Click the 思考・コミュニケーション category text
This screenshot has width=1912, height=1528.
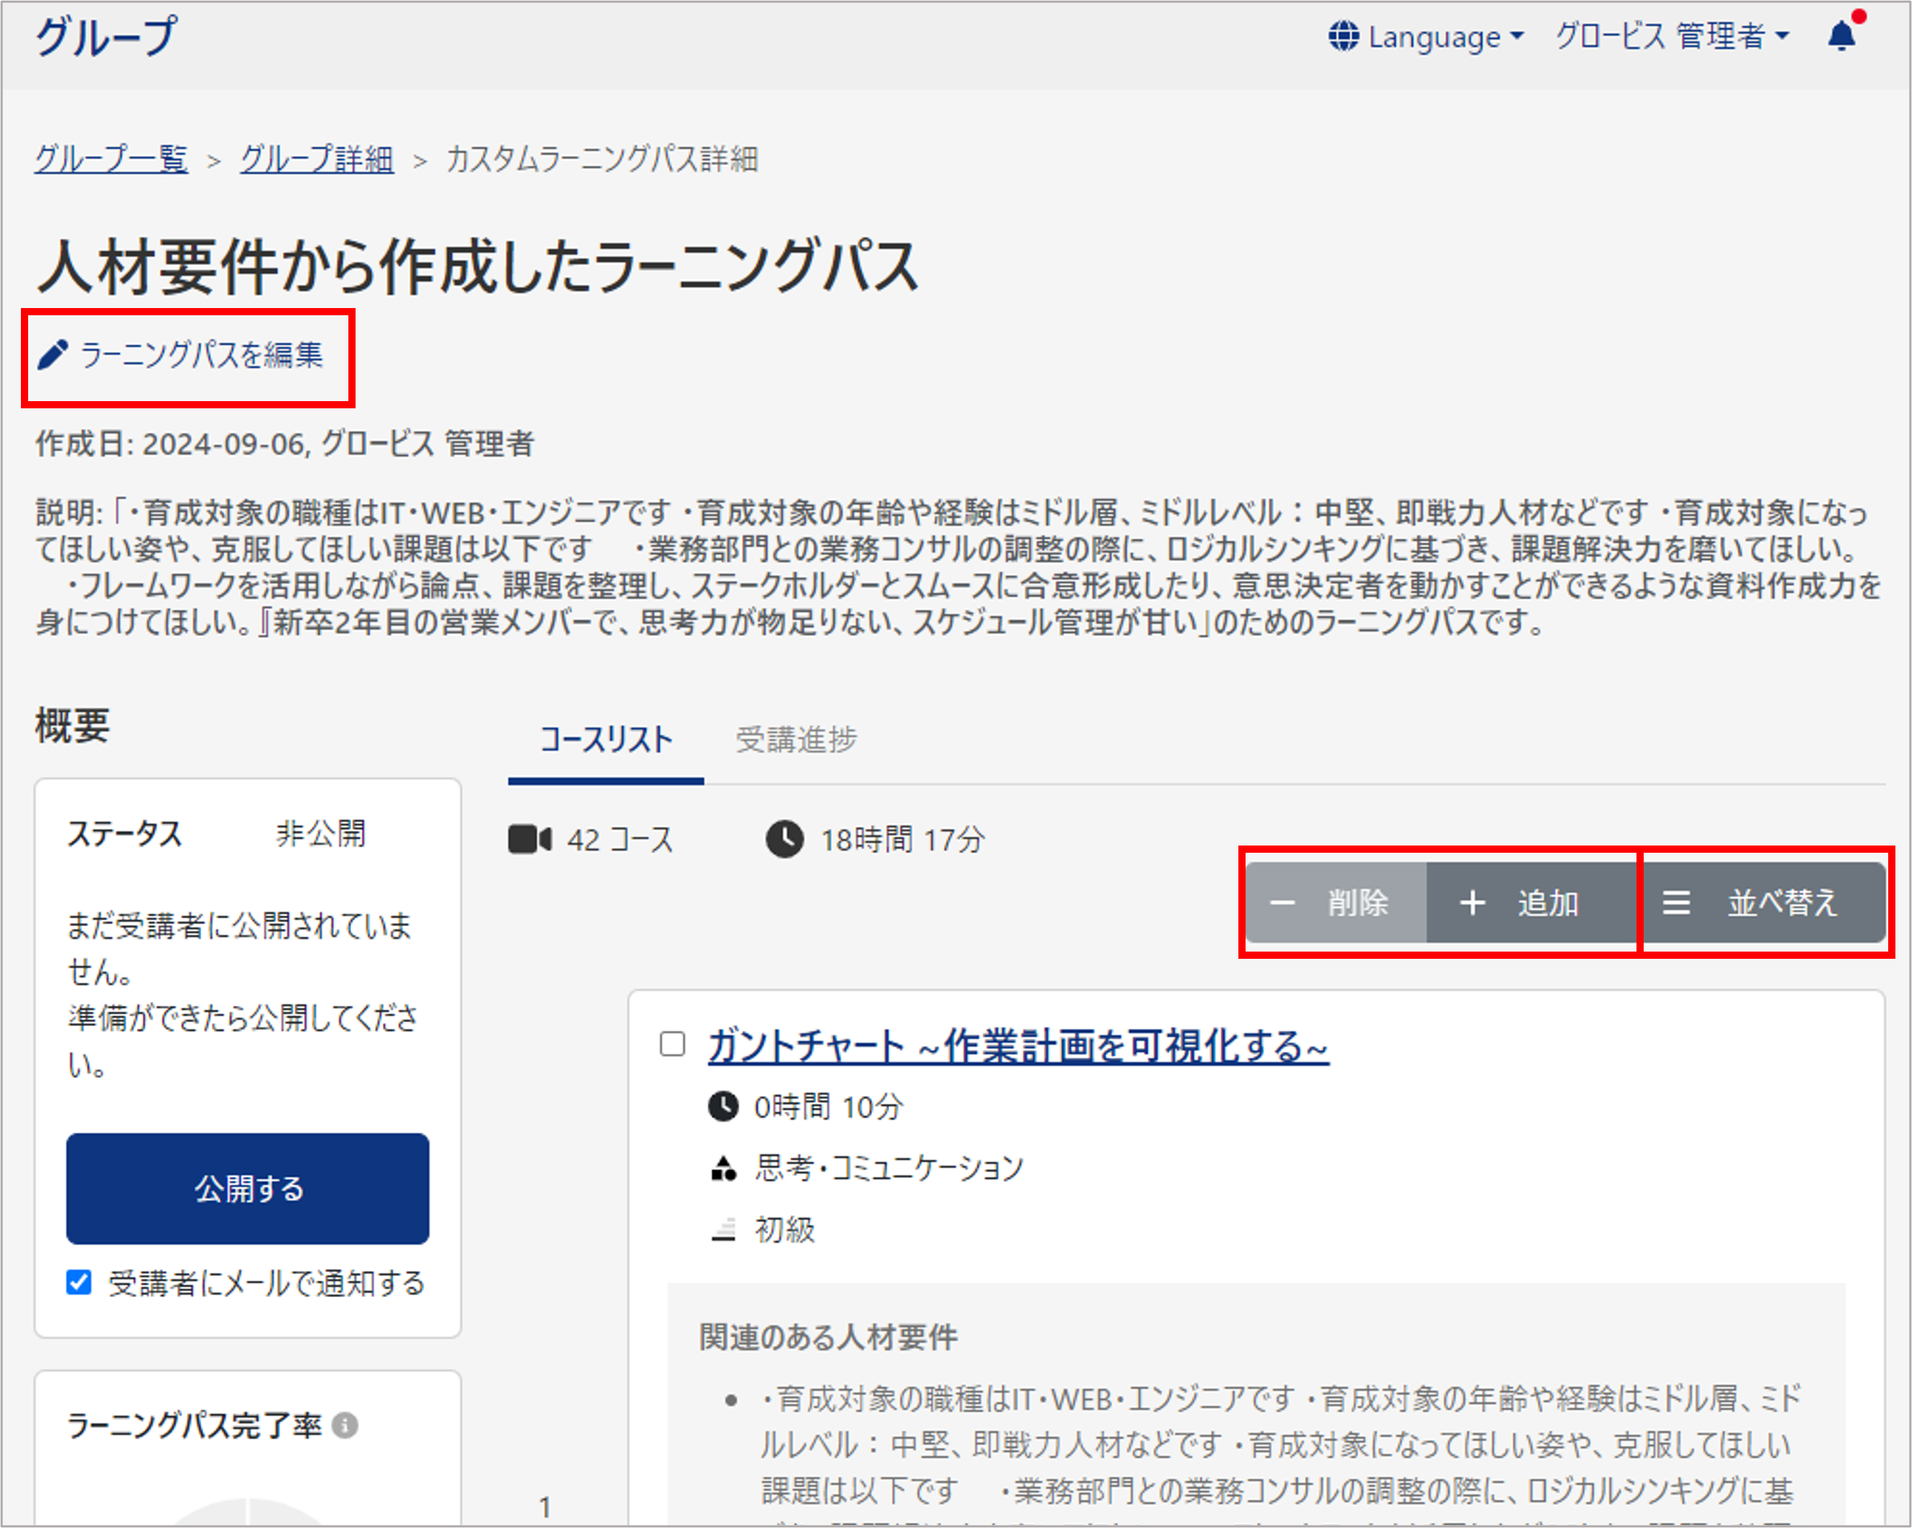889,1168
